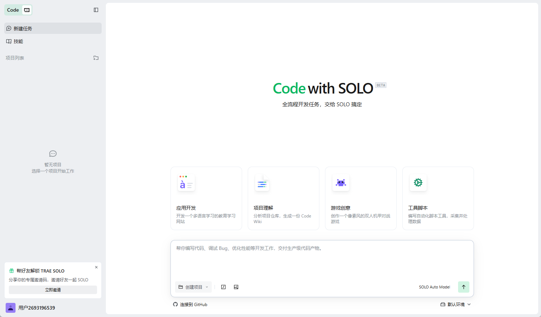
Task: Click the purple user avatar icon
Action: click(11, 308)
